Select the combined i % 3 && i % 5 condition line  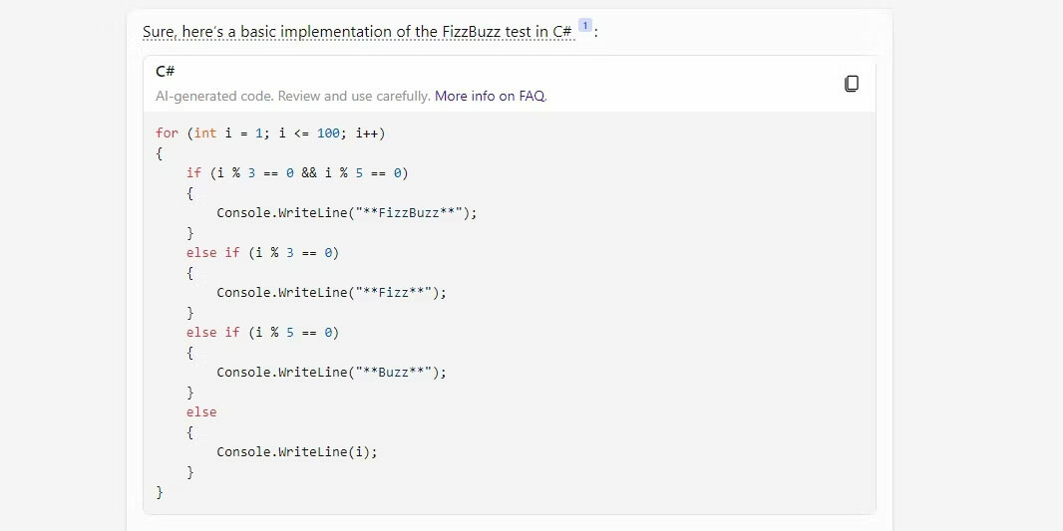297,173
